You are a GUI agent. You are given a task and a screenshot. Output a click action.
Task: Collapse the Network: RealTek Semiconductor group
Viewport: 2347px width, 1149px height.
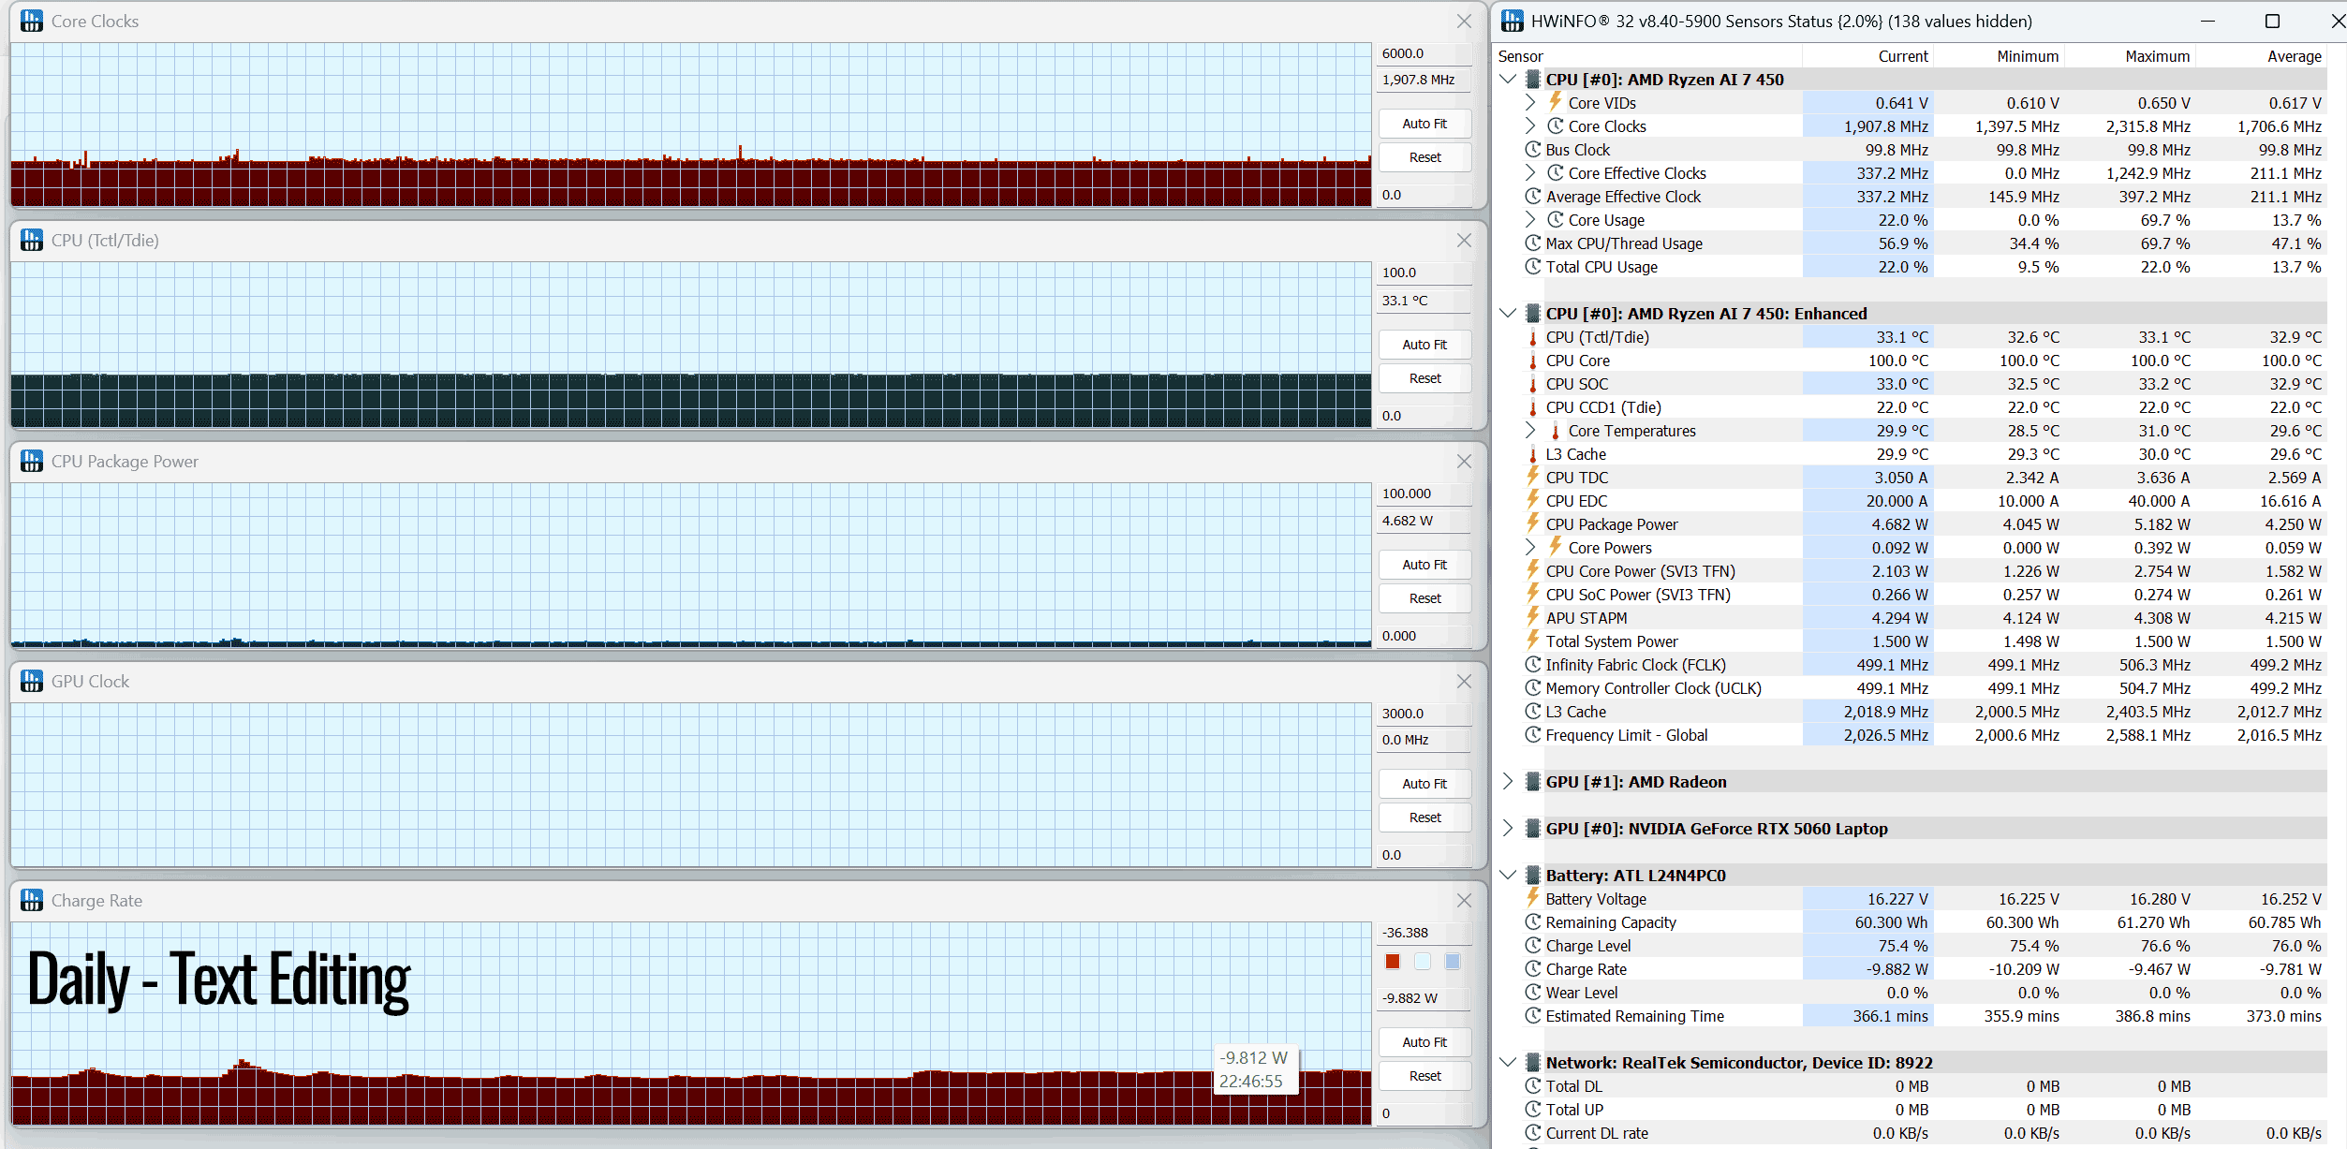pos(1508,1062)
